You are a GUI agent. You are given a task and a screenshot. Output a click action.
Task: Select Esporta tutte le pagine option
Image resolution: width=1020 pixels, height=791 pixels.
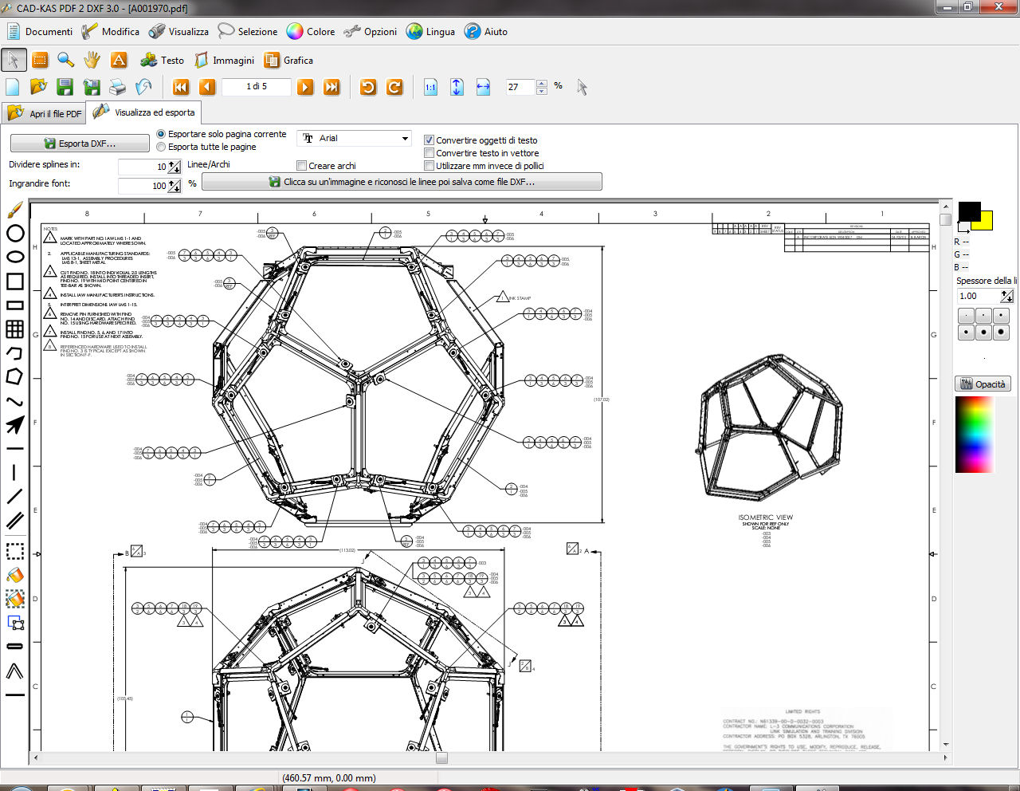162,147
